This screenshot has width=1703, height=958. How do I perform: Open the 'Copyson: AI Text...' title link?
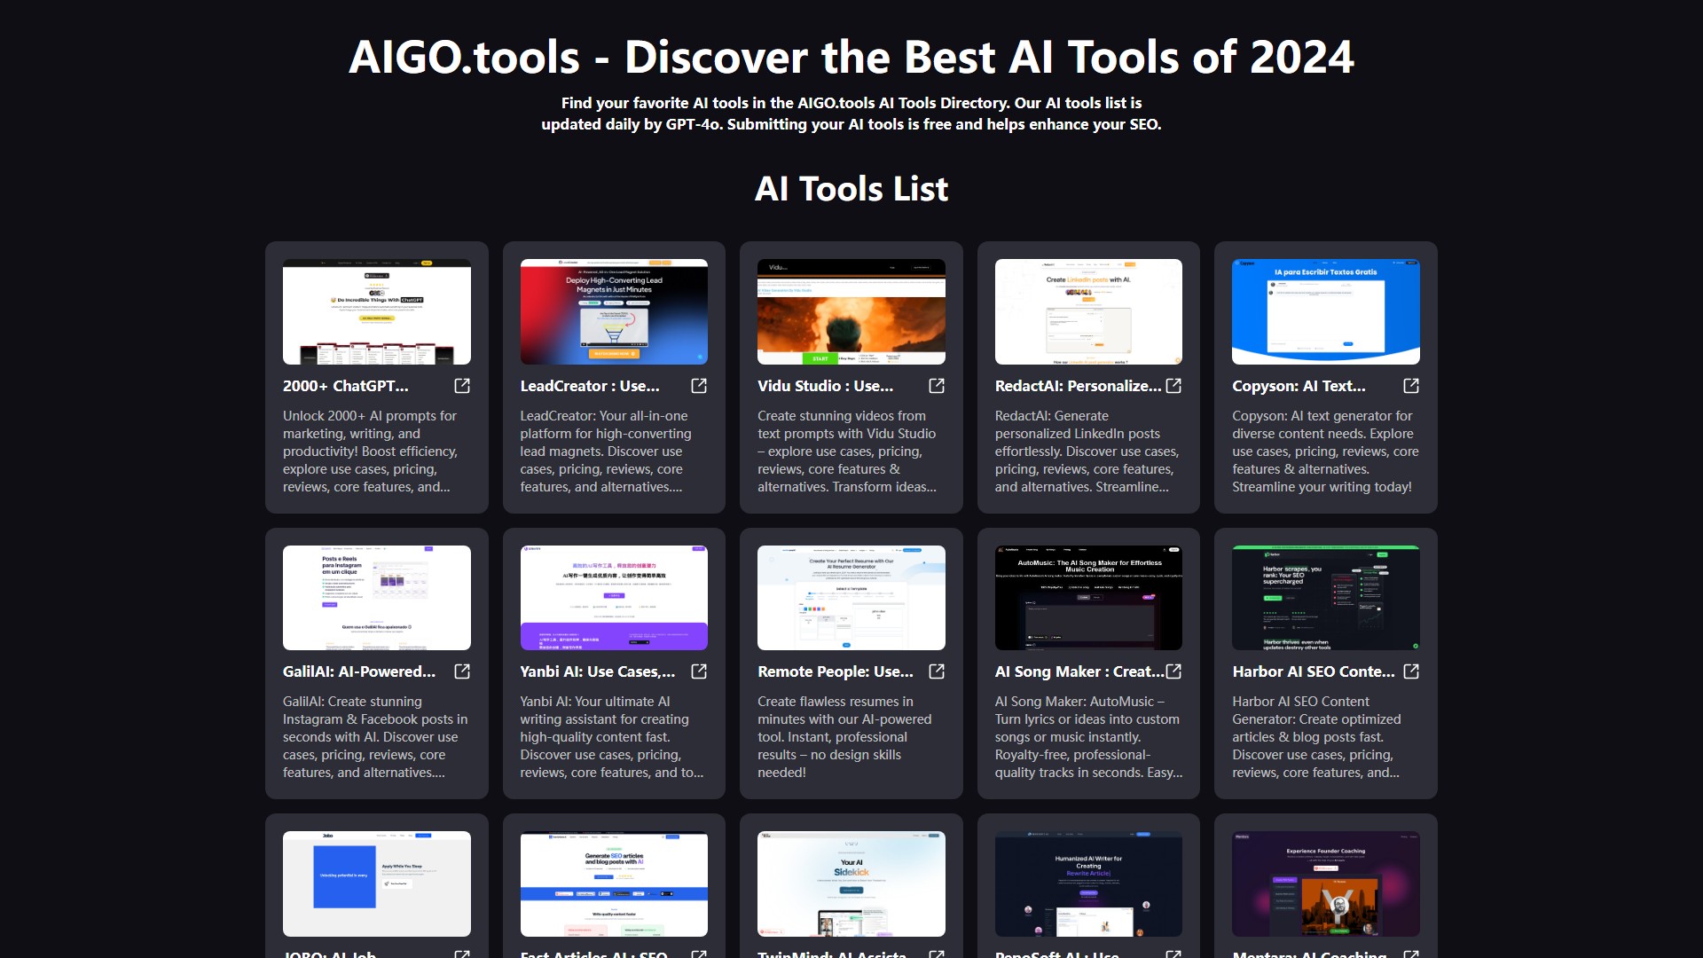tap(1299, 386)
